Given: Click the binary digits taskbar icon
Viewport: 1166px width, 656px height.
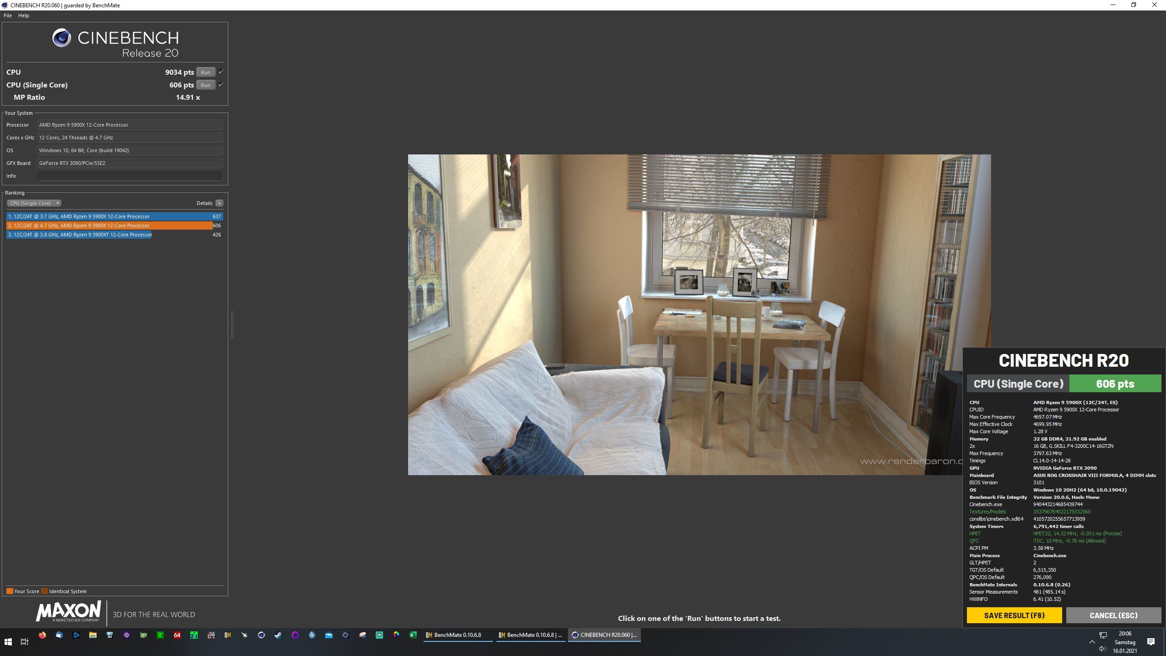Looking at the screenshot, I should [211, 635].
